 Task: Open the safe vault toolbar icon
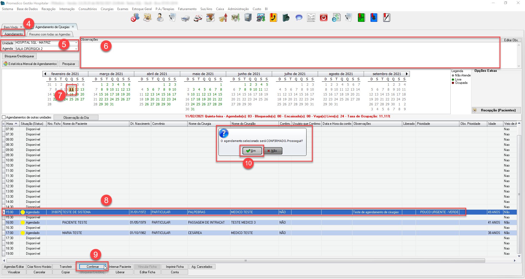click(248, 18)
